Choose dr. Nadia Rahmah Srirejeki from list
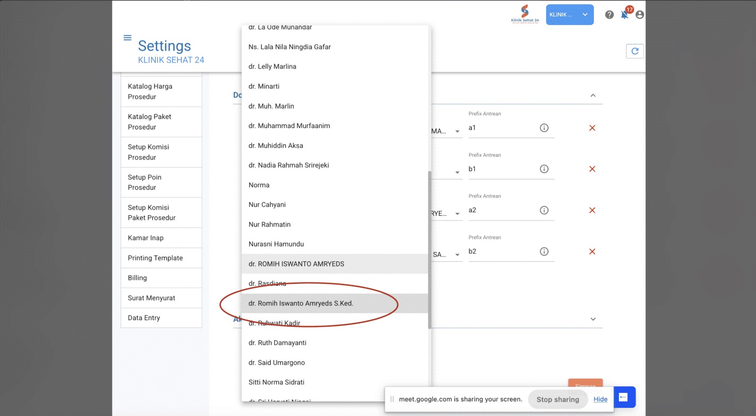The image size is (756, 416). [x=288, y=165]
